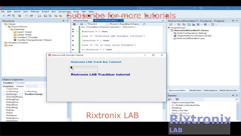Click the Palette panel vertical scrollbar

238,111
